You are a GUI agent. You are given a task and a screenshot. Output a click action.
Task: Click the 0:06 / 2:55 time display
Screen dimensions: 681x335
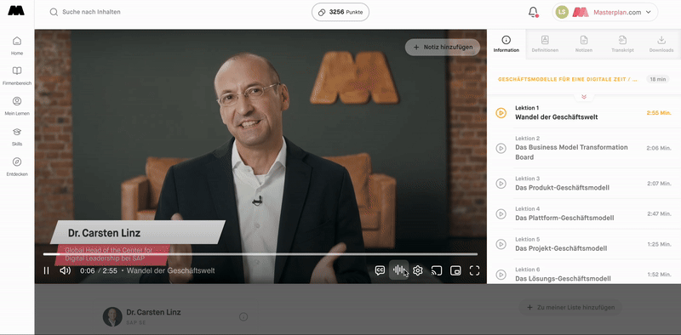pyautogui.click(x=99, y=270)
